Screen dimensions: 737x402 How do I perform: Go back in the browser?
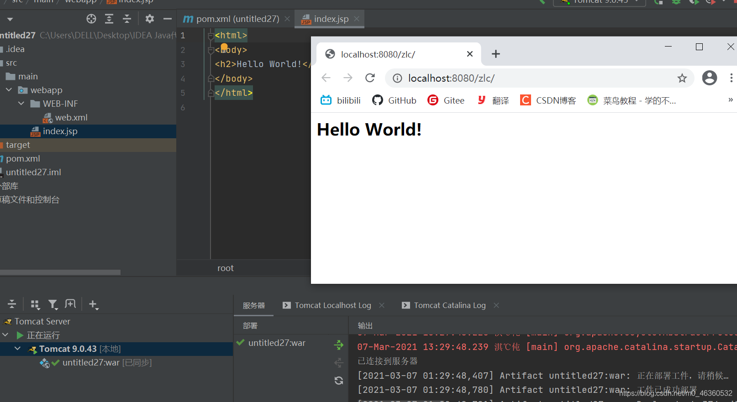(326, 78)
